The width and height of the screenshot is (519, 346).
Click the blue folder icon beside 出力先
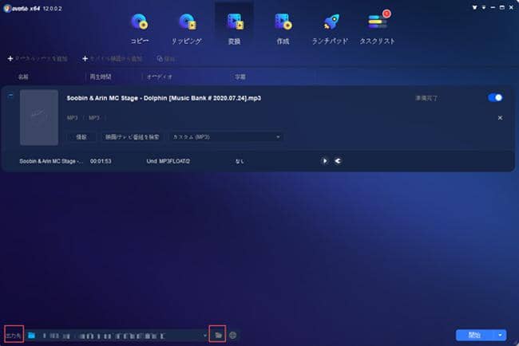point(32,335)
